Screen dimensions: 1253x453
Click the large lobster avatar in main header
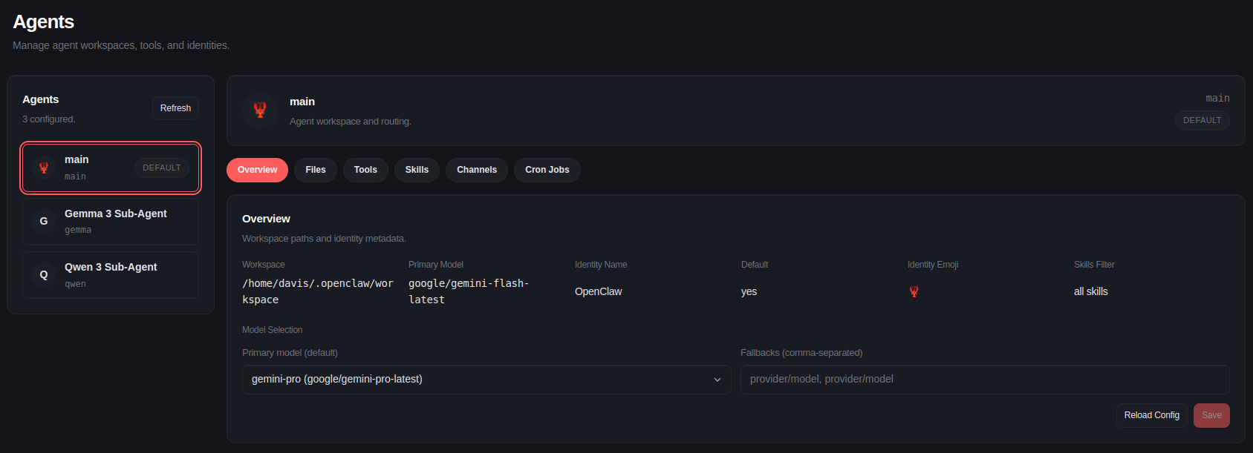click(260, 110)
